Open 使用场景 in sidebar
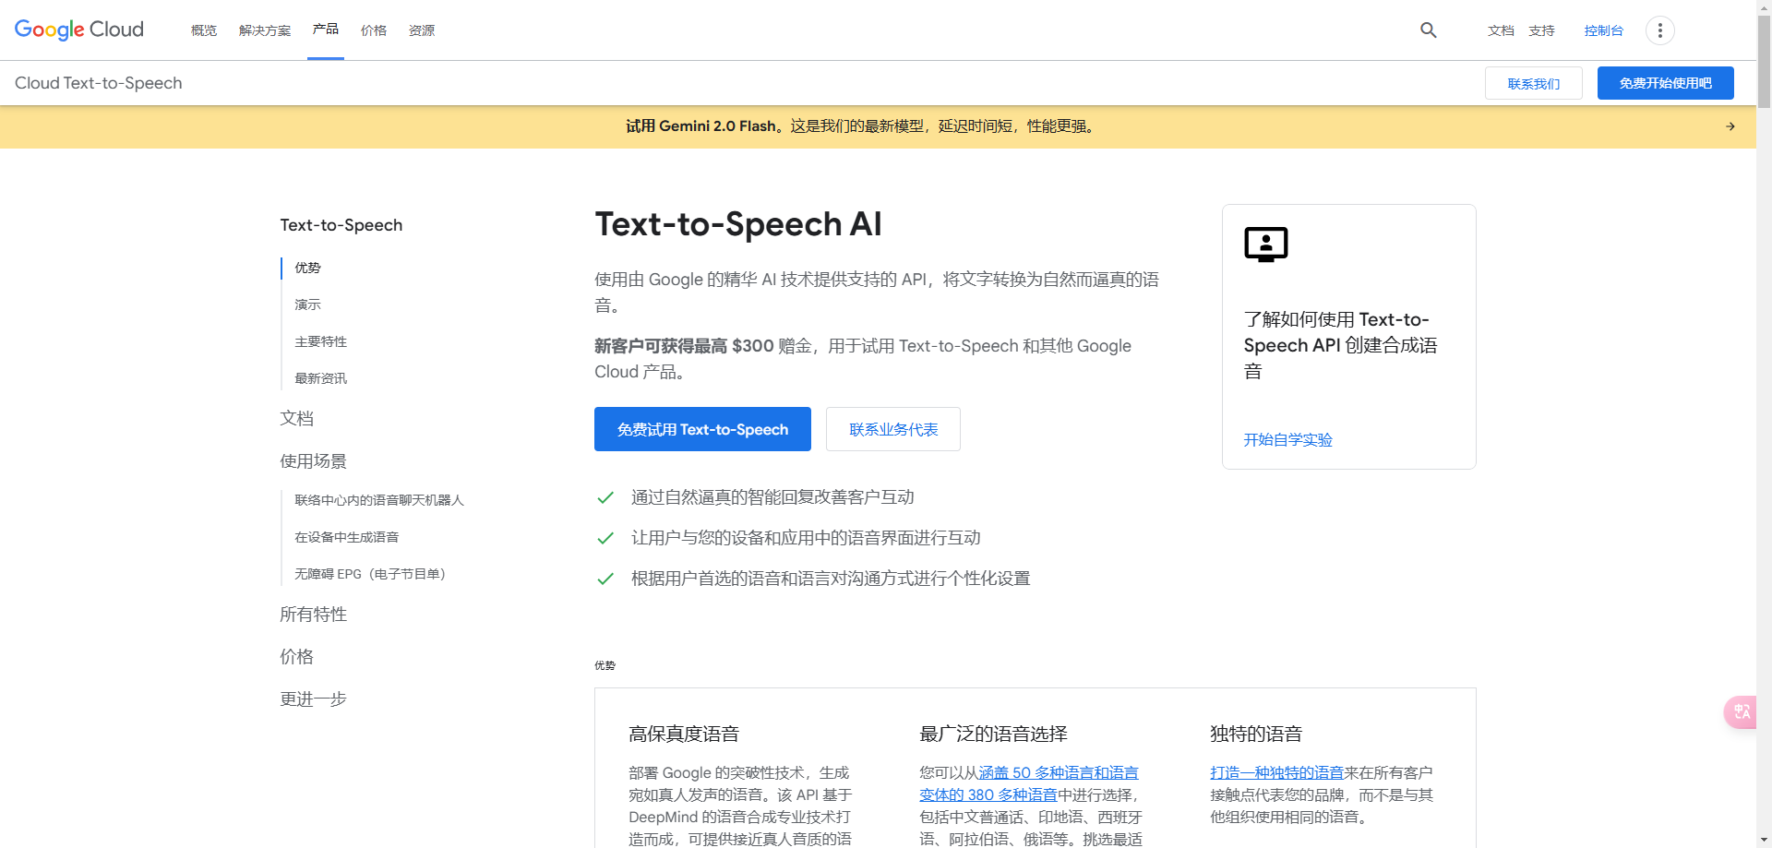This screenshot has height=848, width=1772. (x=314, y=461)
